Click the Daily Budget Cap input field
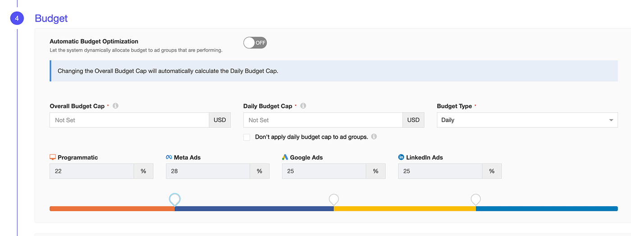This screenshot has height=236, width=631. (323, 120)
